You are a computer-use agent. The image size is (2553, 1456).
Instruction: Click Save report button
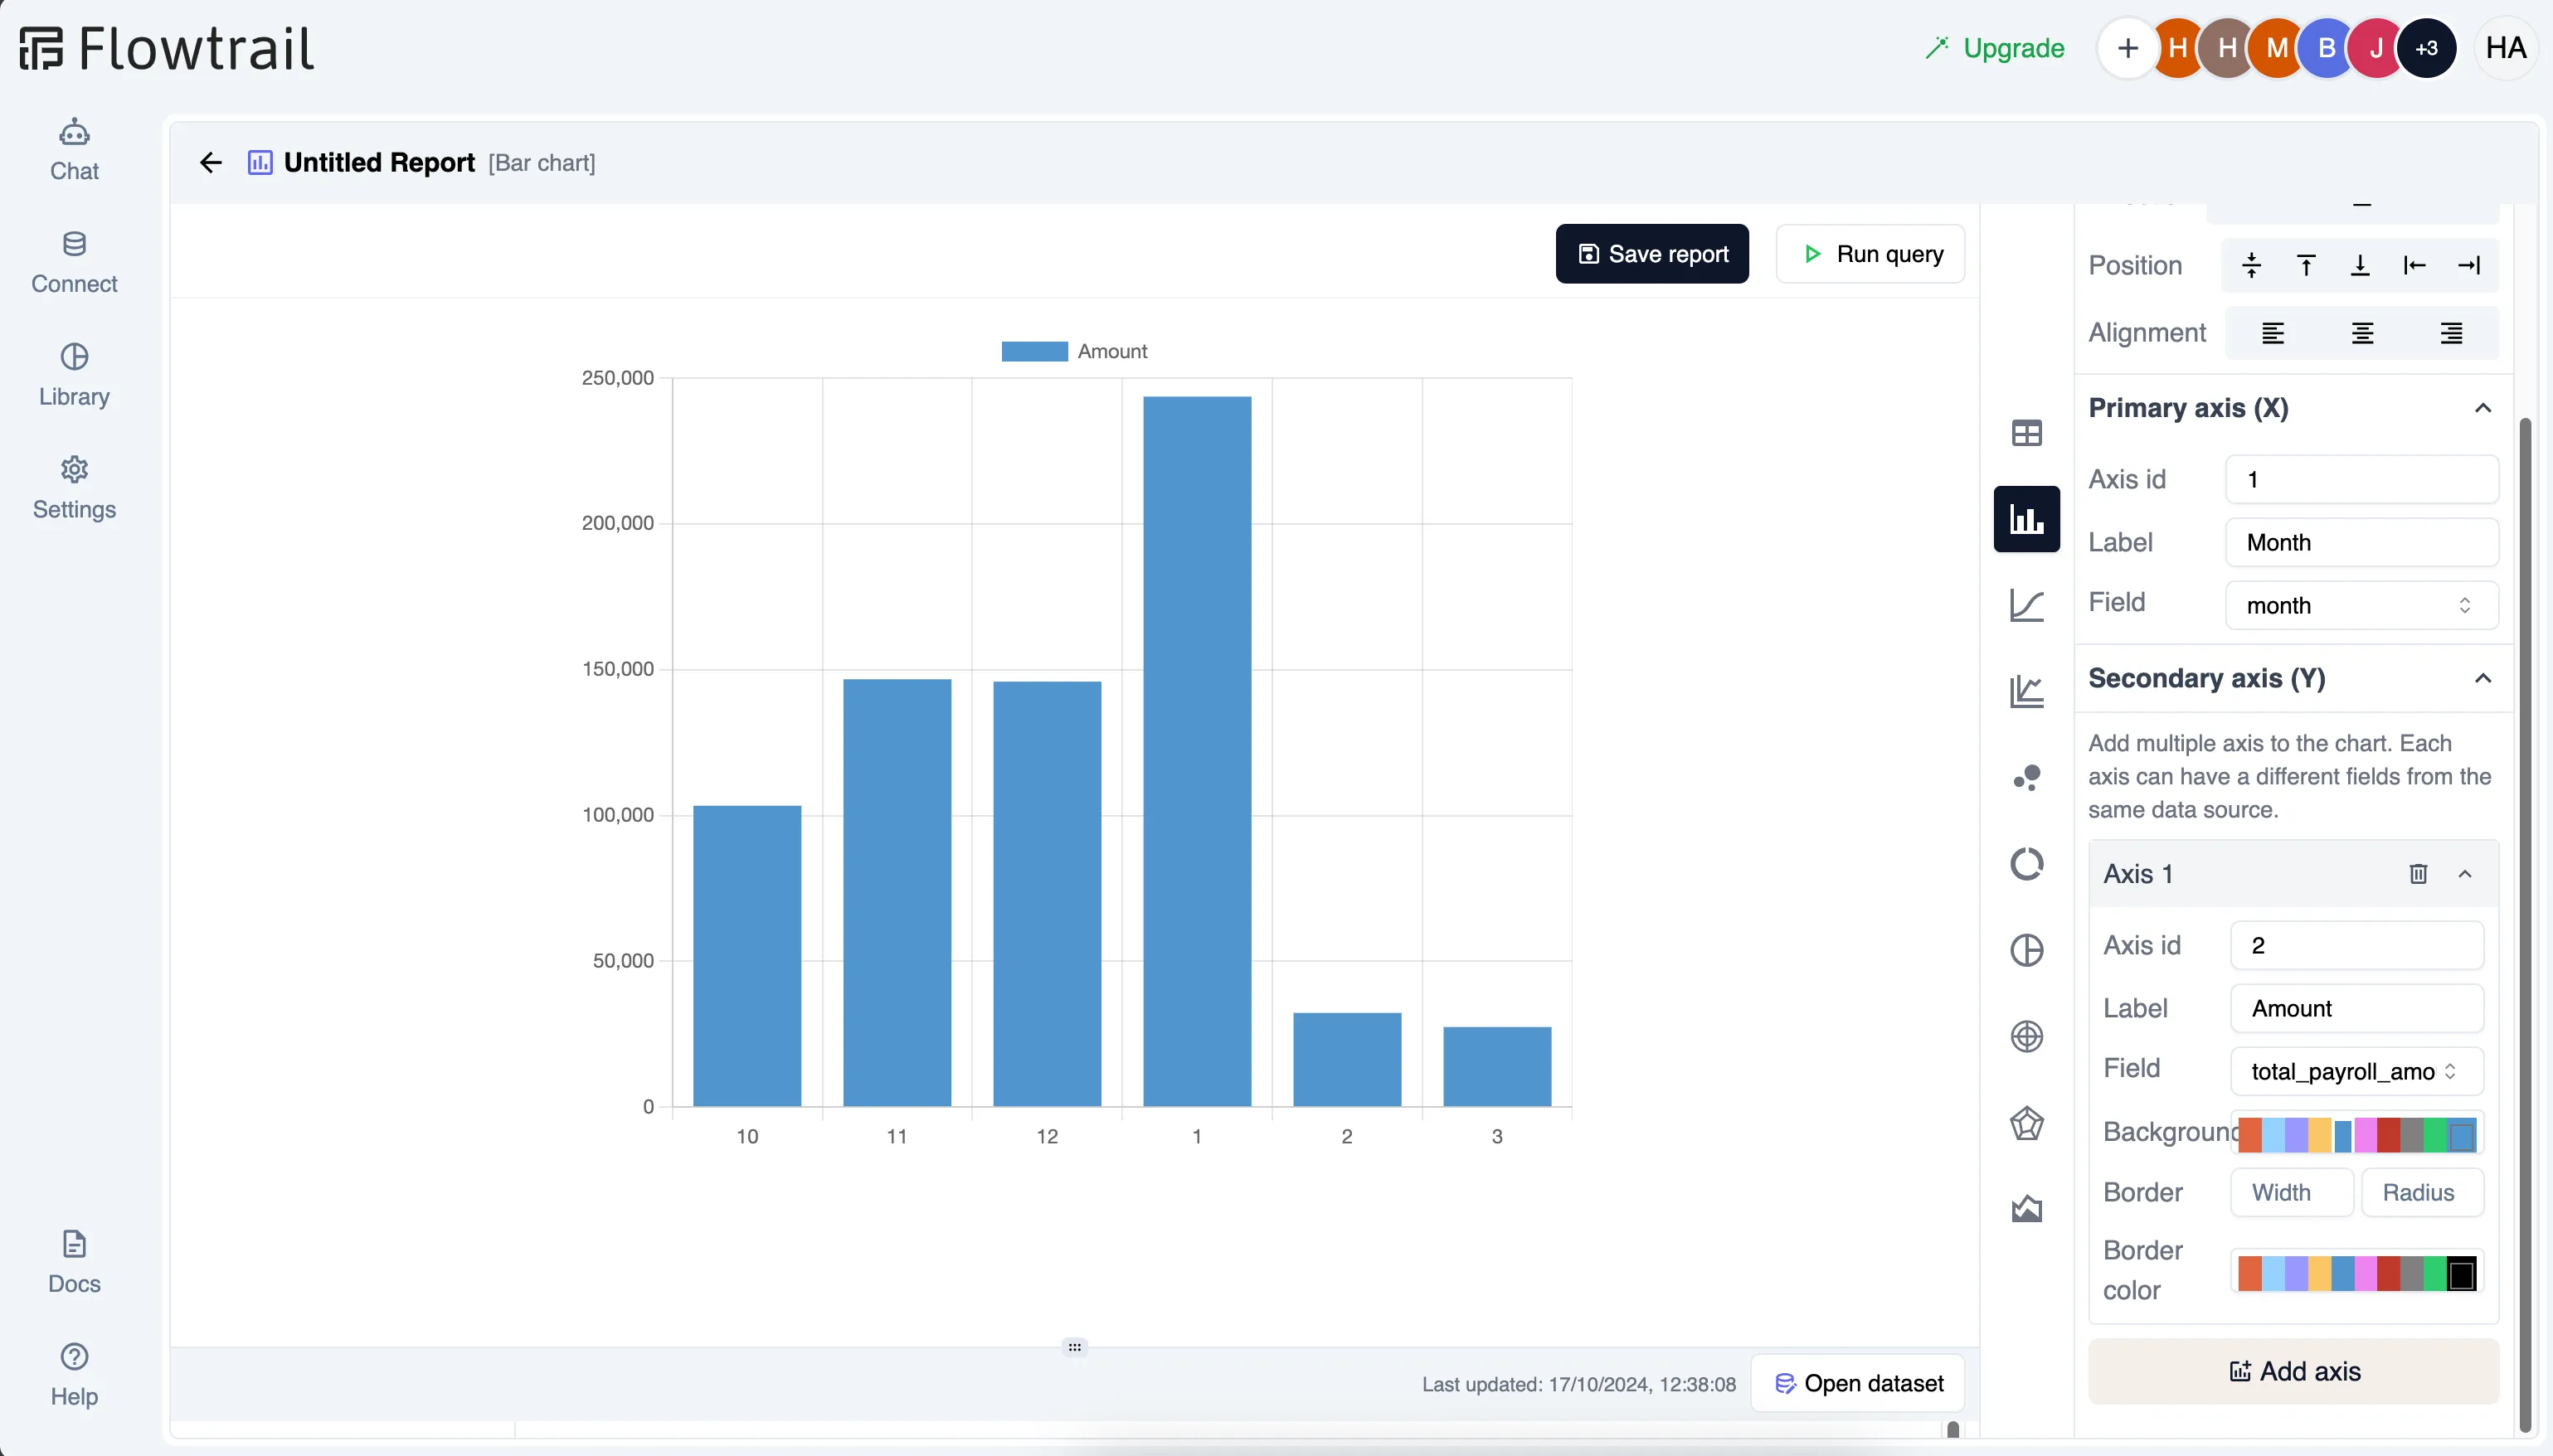tap(1651, 254)
